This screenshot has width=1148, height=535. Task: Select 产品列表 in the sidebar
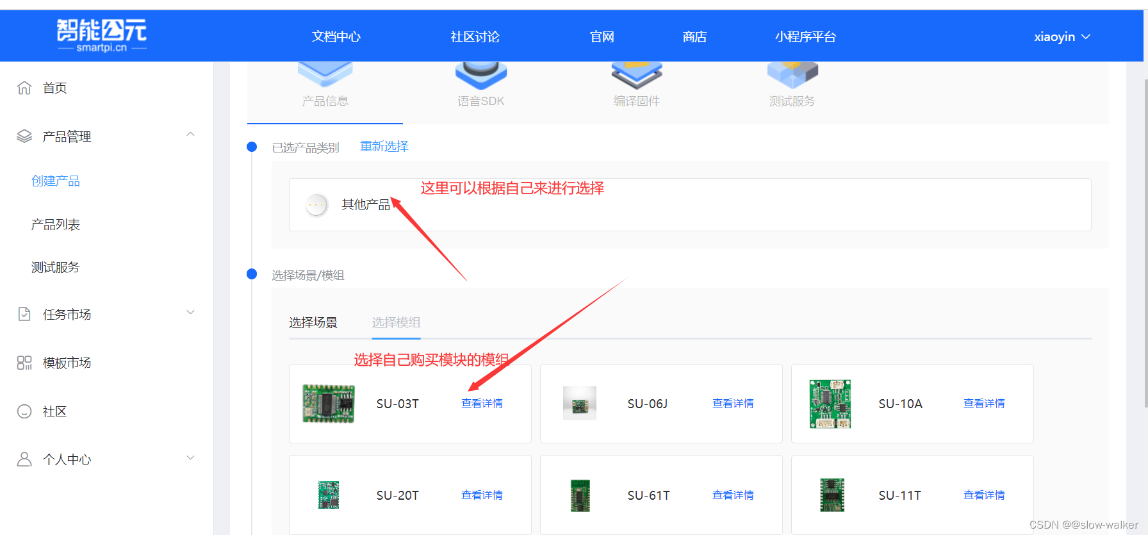[x=56, y=225]
